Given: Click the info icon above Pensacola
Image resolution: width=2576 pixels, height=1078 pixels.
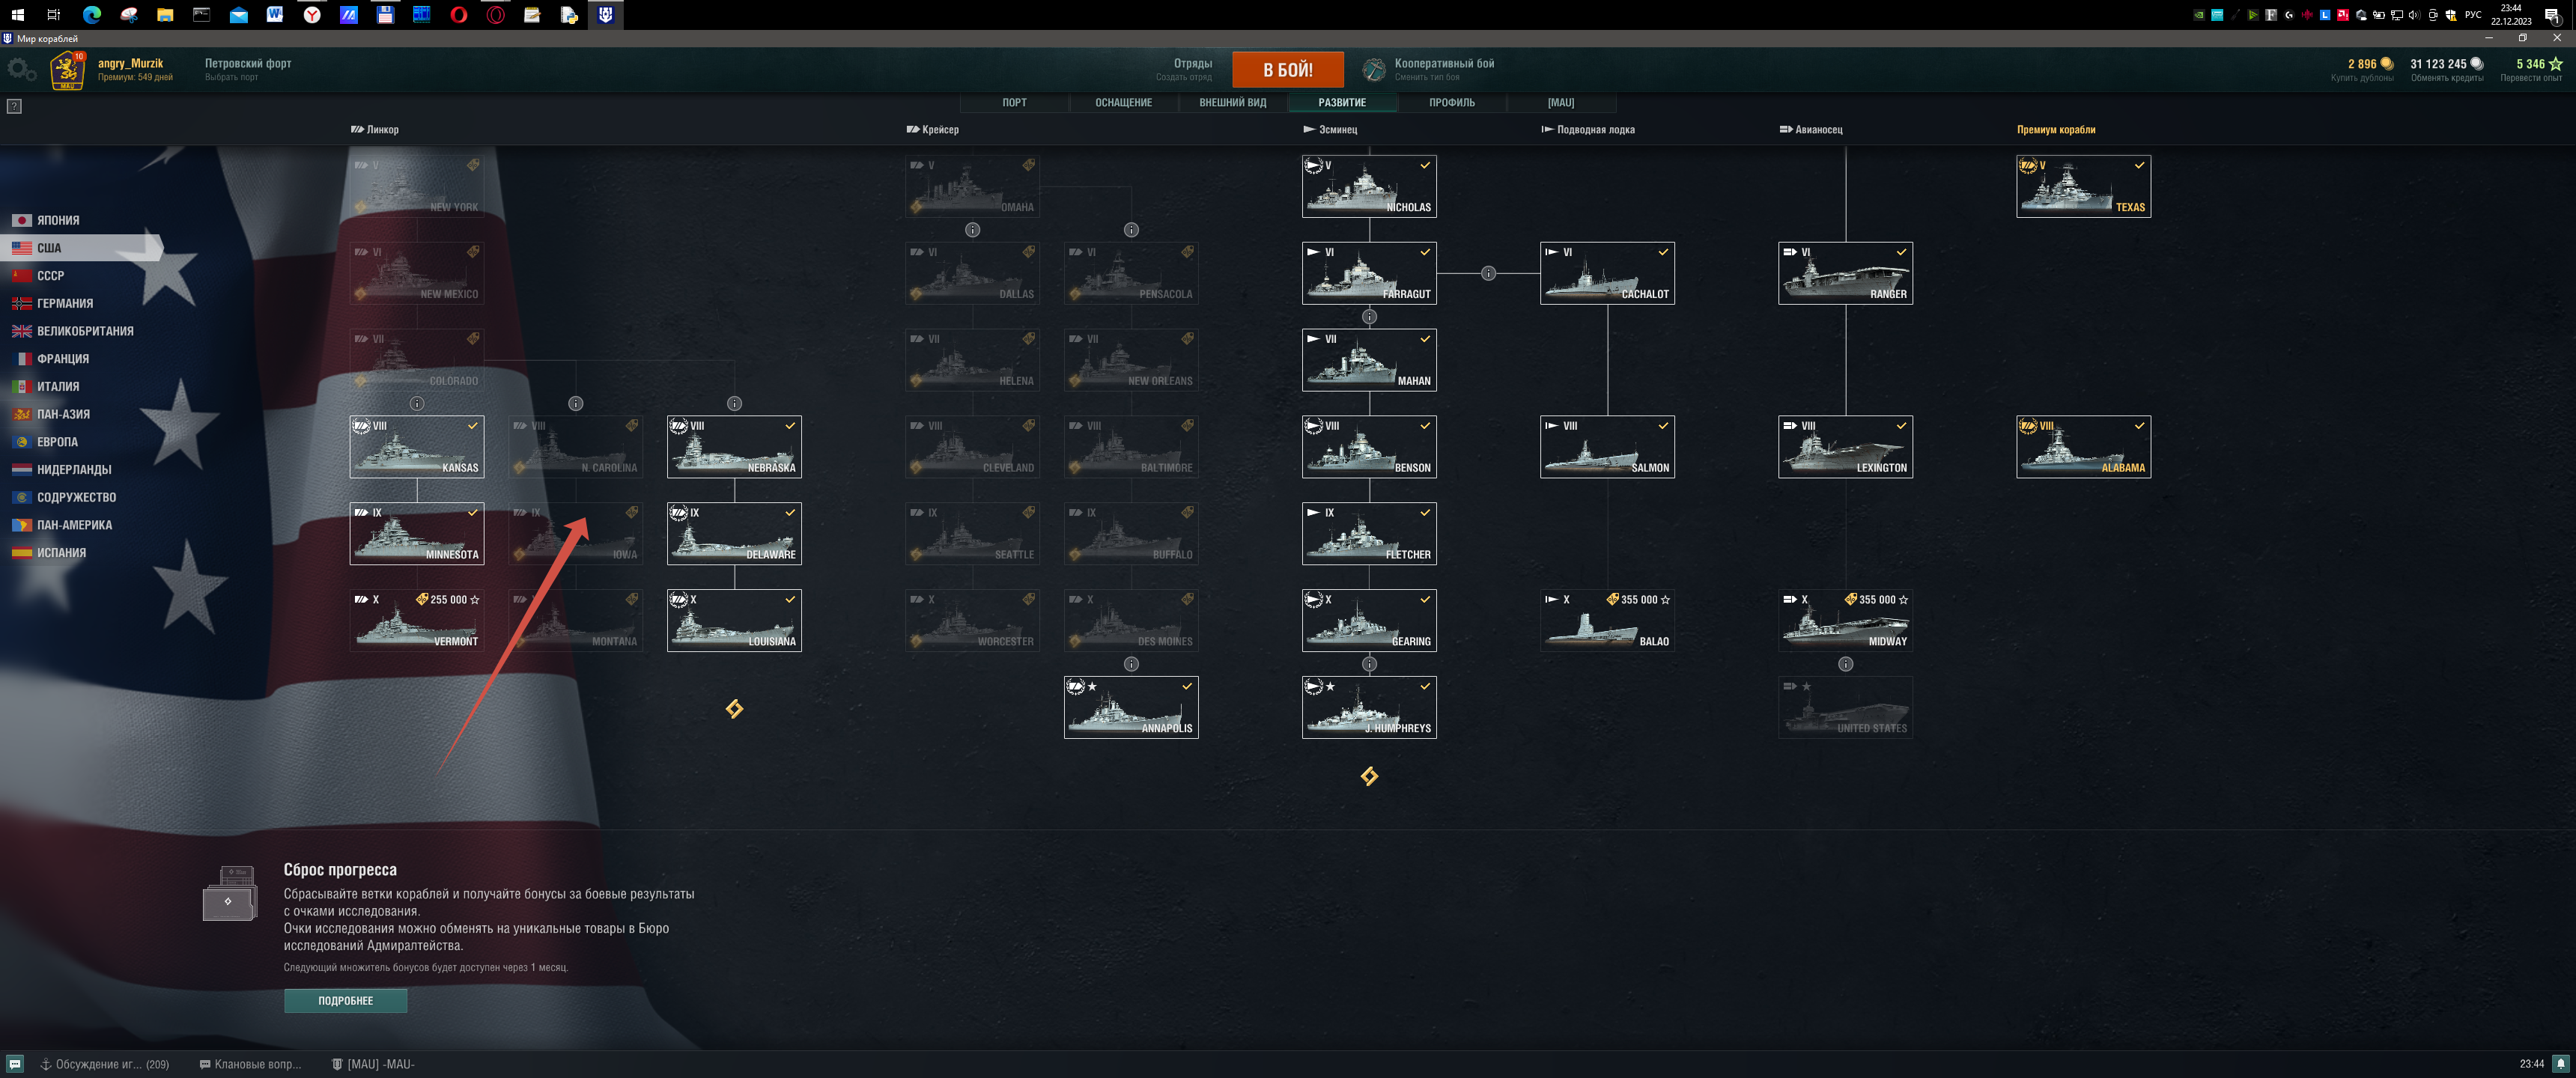Looking at the screenshot, I should tap(1131, 230).
